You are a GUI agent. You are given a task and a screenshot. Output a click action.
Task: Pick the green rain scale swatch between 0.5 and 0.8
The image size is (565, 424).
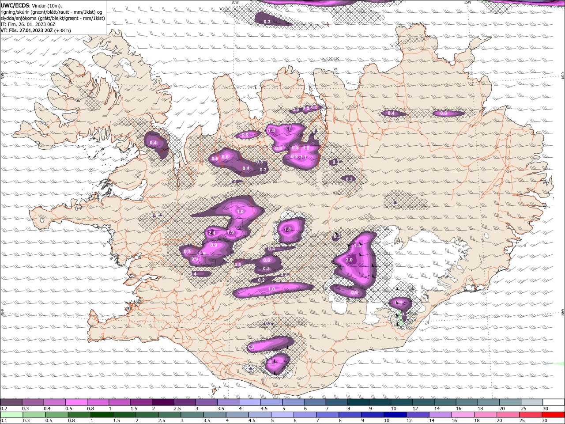pyautogui.click(x=57, y=415)
